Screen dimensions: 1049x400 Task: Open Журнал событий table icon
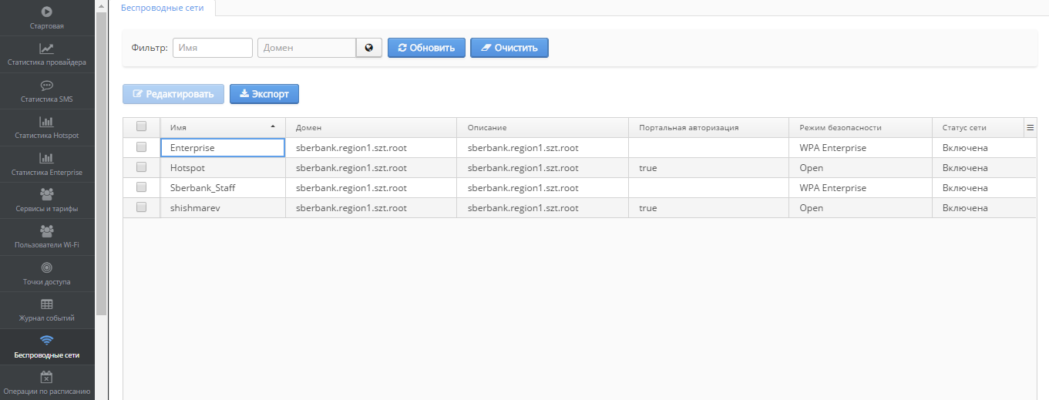(x=46, y=304)
